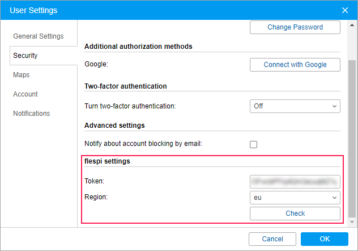Confirm settings with the OK button
This screenshot has height=251, width=358.
pyautogui.click(x=325, y=239)
